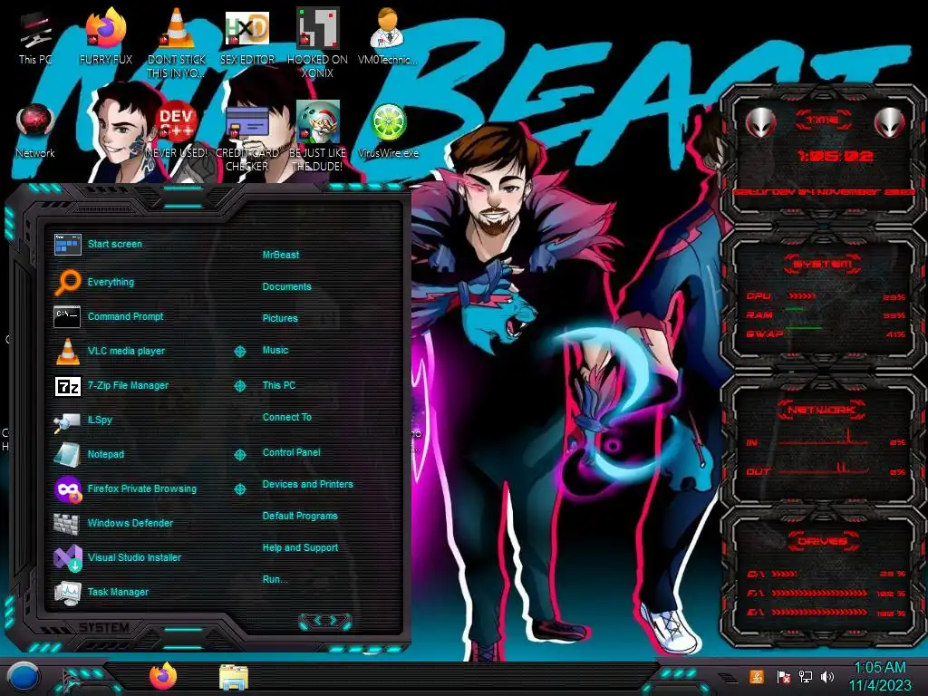
Task: Click Run... in start menu
Action: pyautogui.click(x=275, y=579)
